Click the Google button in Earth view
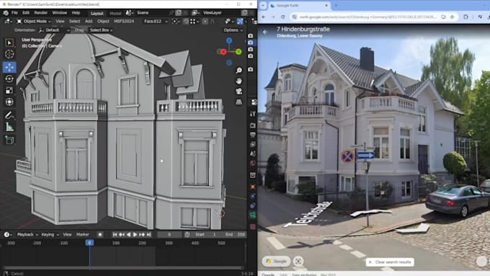 (x=276, y=262)
